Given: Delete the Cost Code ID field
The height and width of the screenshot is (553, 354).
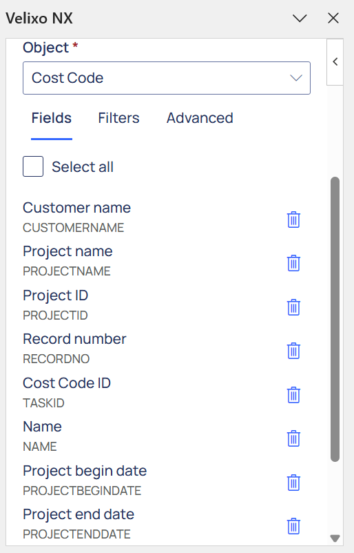Looking at the screenshot, I should (x=293, y=395).
